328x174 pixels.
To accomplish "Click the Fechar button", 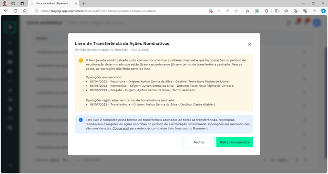I will tap(199, 142).
